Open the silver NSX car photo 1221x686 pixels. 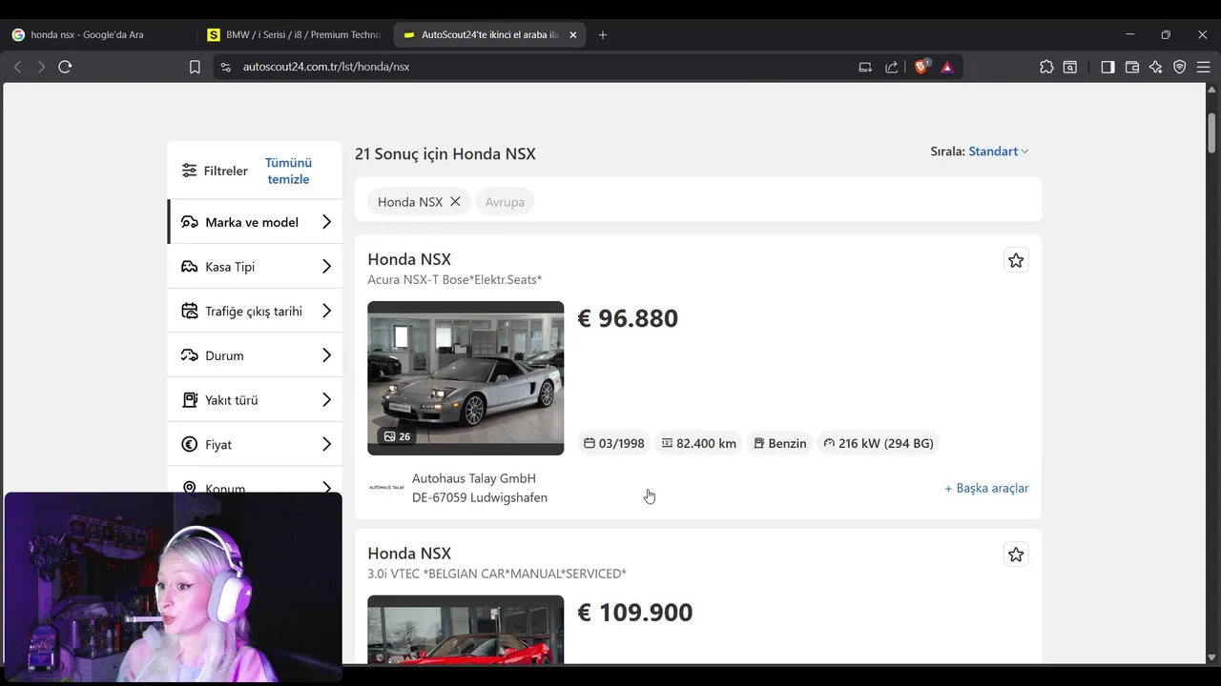click(466, 378)
